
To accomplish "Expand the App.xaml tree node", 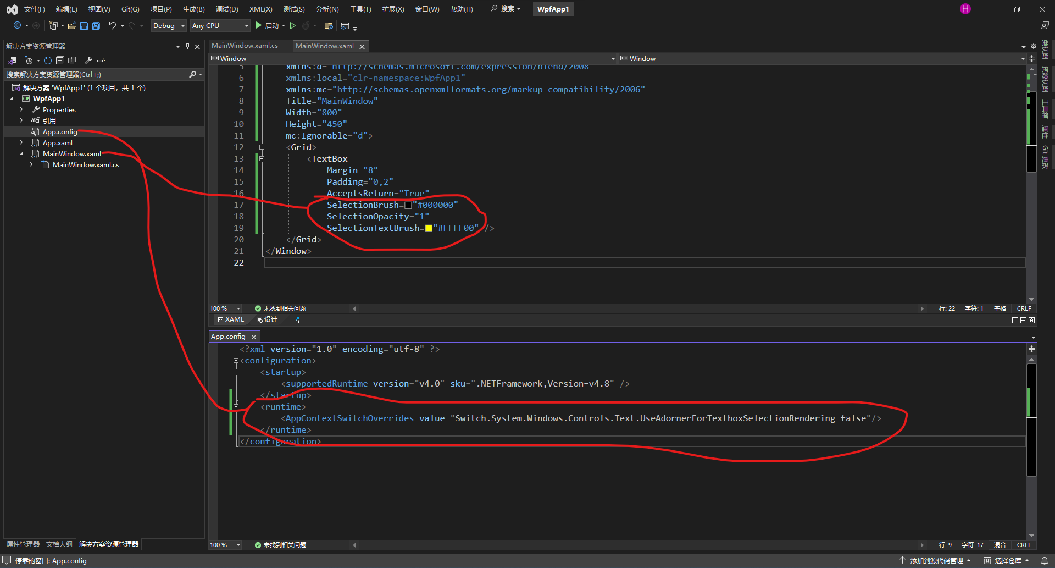I will pyautogui.click(x=21, y=142).
